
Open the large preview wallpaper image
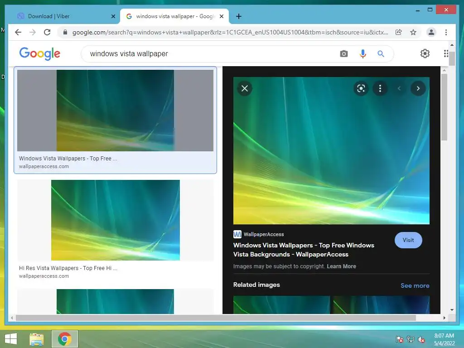tap(331, 150)
